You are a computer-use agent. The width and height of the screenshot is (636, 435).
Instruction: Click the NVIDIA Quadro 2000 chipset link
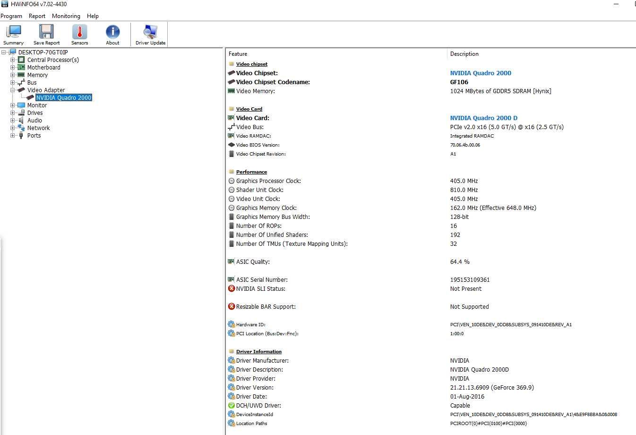[x=481, y=73]
